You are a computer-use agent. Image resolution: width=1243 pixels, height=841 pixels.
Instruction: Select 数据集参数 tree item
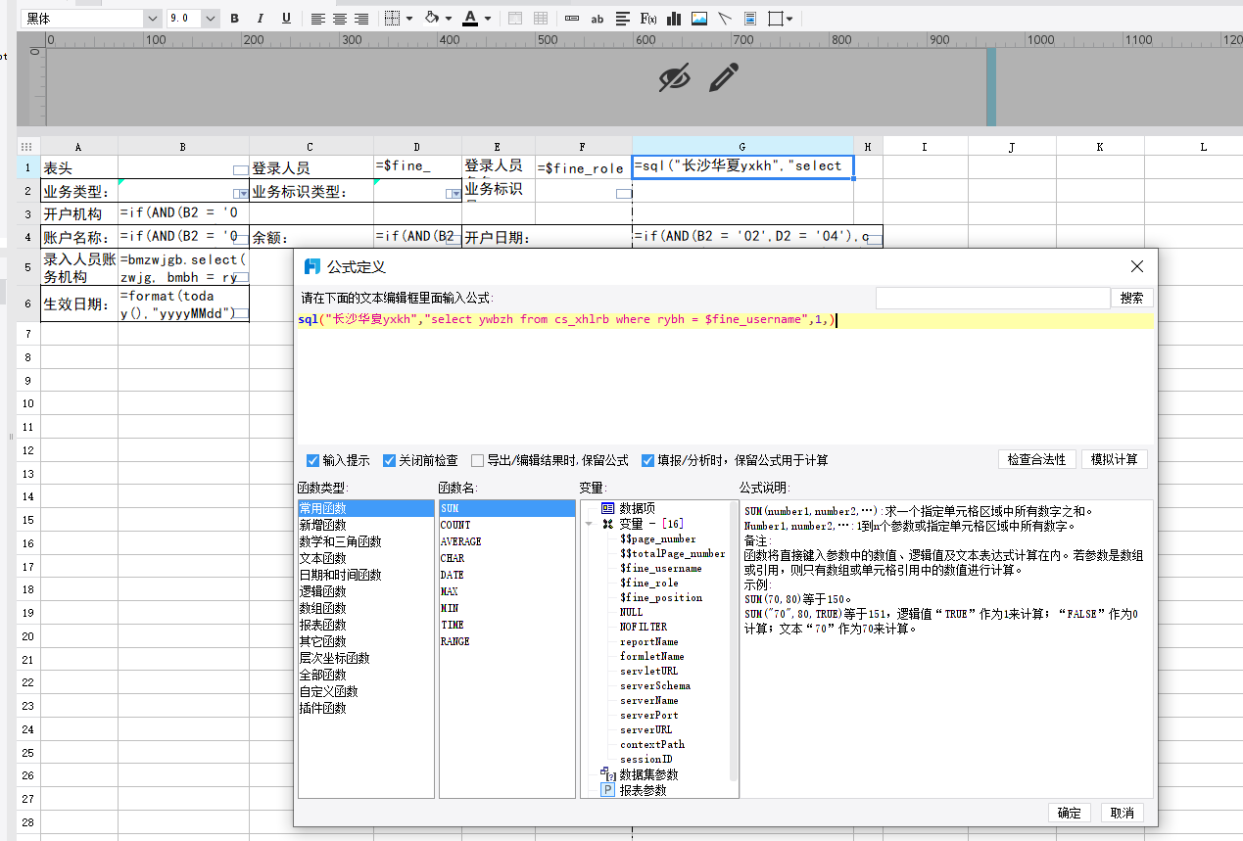[648, 774]
